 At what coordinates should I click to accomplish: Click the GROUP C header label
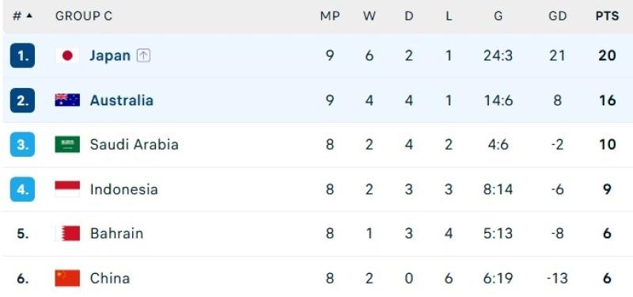(x=84, y=16)
